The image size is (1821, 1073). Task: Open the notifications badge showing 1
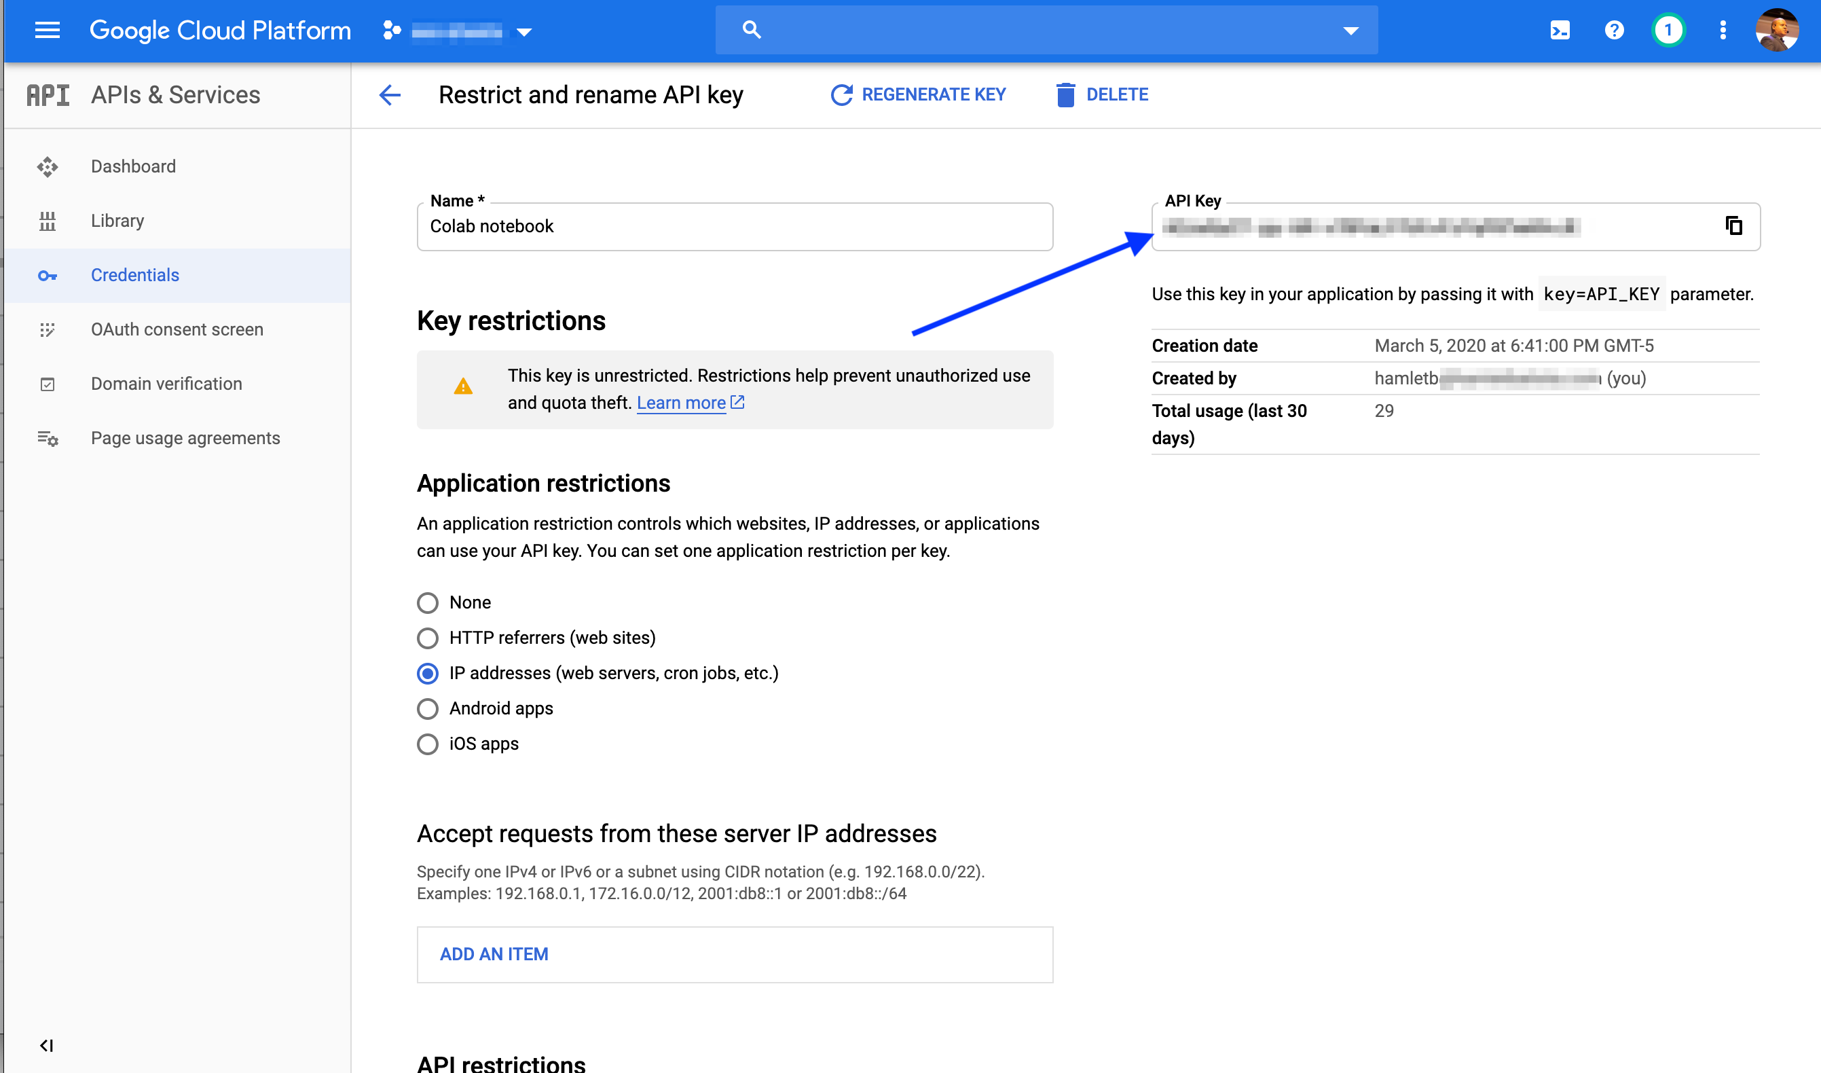click(x=1668, y=31)
